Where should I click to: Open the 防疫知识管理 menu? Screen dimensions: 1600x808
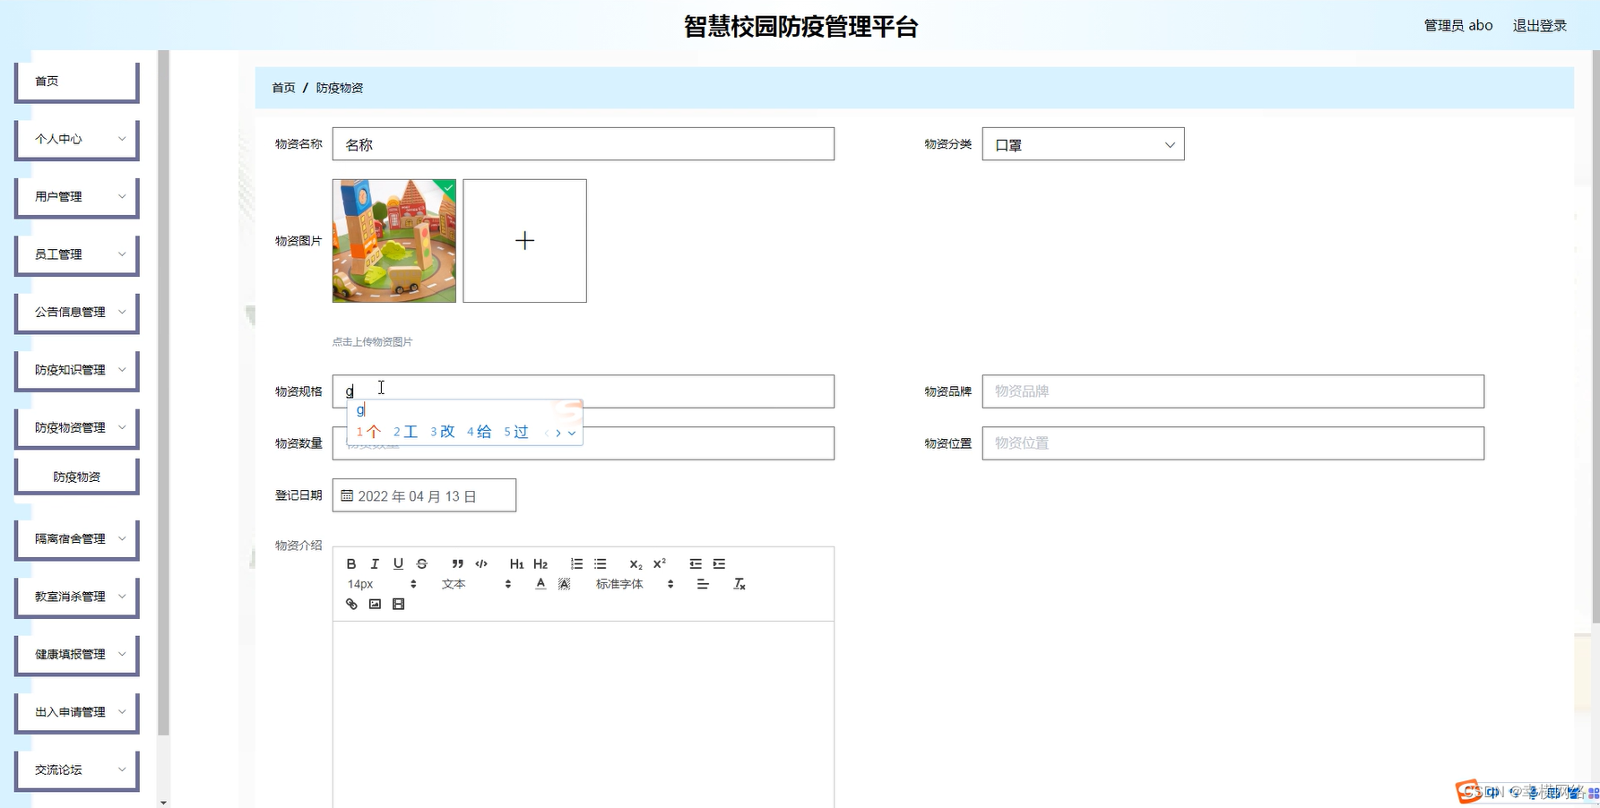click(x=76, y=369)
